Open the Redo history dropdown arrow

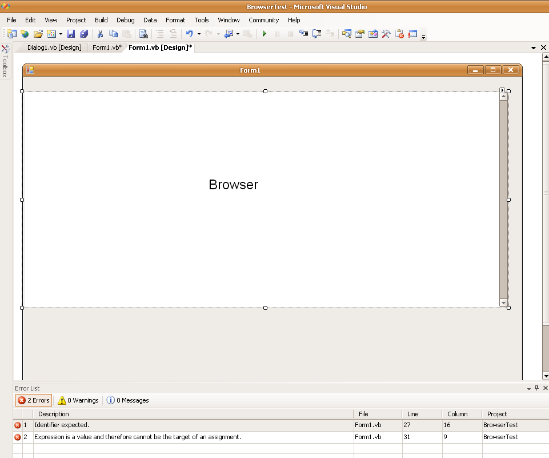pos(218,34)
